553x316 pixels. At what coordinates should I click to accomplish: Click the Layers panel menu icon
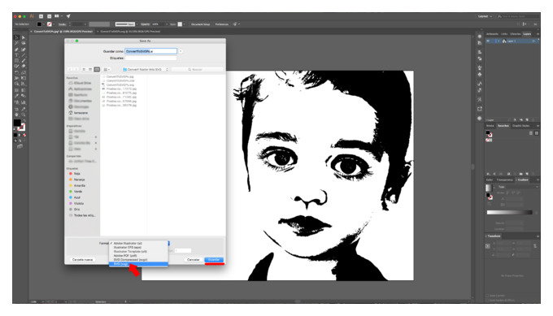pos(538,34)
